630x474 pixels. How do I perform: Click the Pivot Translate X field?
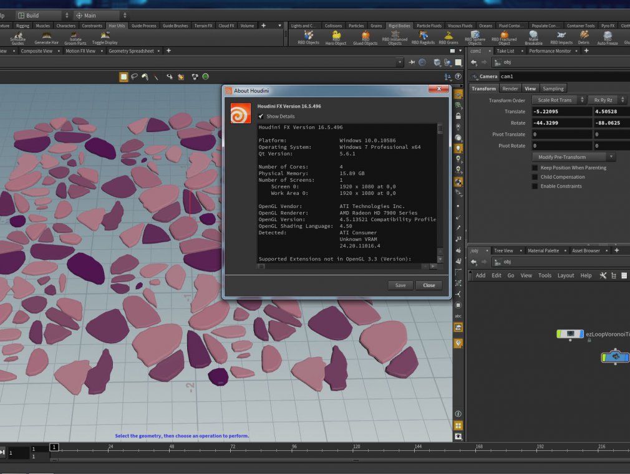click(x=561, y=135)
